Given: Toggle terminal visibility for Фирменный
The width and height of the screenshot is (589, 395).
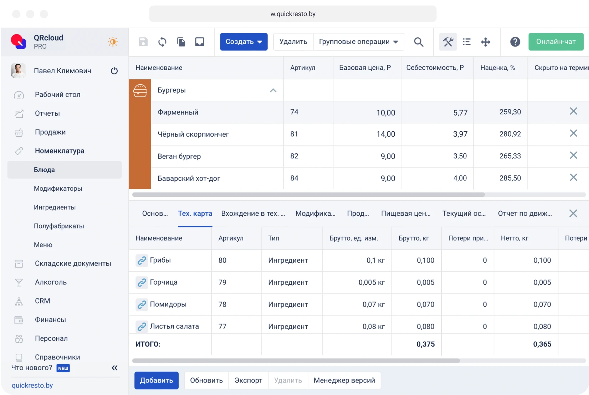Looking at the screenshot, I should point(573,111).
